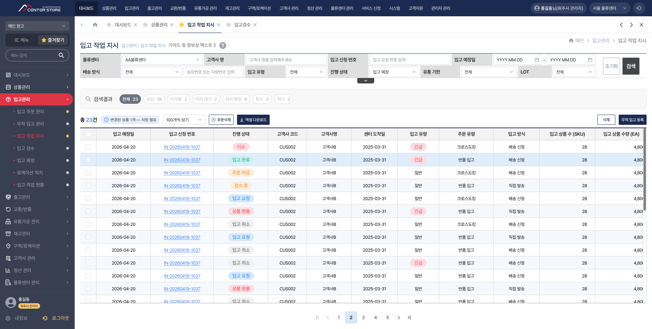Click pin icon next to 로케이션 적치

pos(68,173)
